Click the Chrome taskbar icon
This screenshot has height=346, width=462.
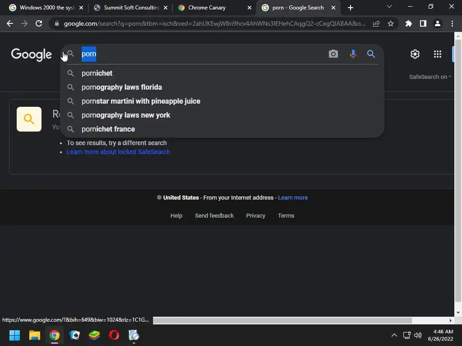coord(55,335)
